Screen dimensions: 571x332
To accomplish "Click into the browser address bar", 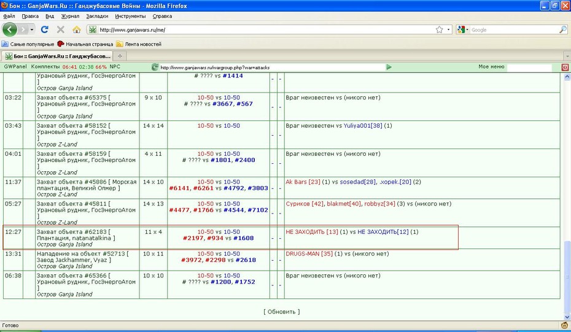I will 266,30.
